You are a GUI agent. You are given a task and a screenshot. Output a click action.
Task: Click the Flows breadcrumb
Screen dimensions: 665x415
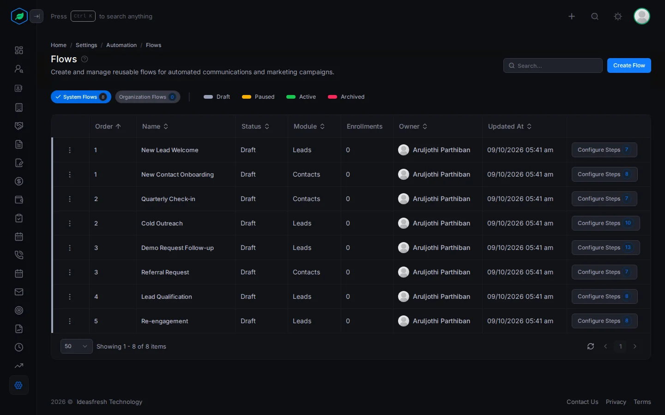click(153, 45)
